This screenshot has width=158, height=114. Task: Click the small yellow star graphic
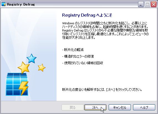42,68
